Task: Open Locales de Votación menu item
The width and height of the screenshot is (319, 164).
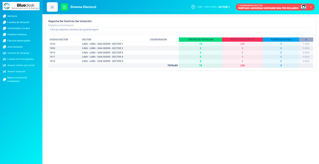Action: click(18, 22)
